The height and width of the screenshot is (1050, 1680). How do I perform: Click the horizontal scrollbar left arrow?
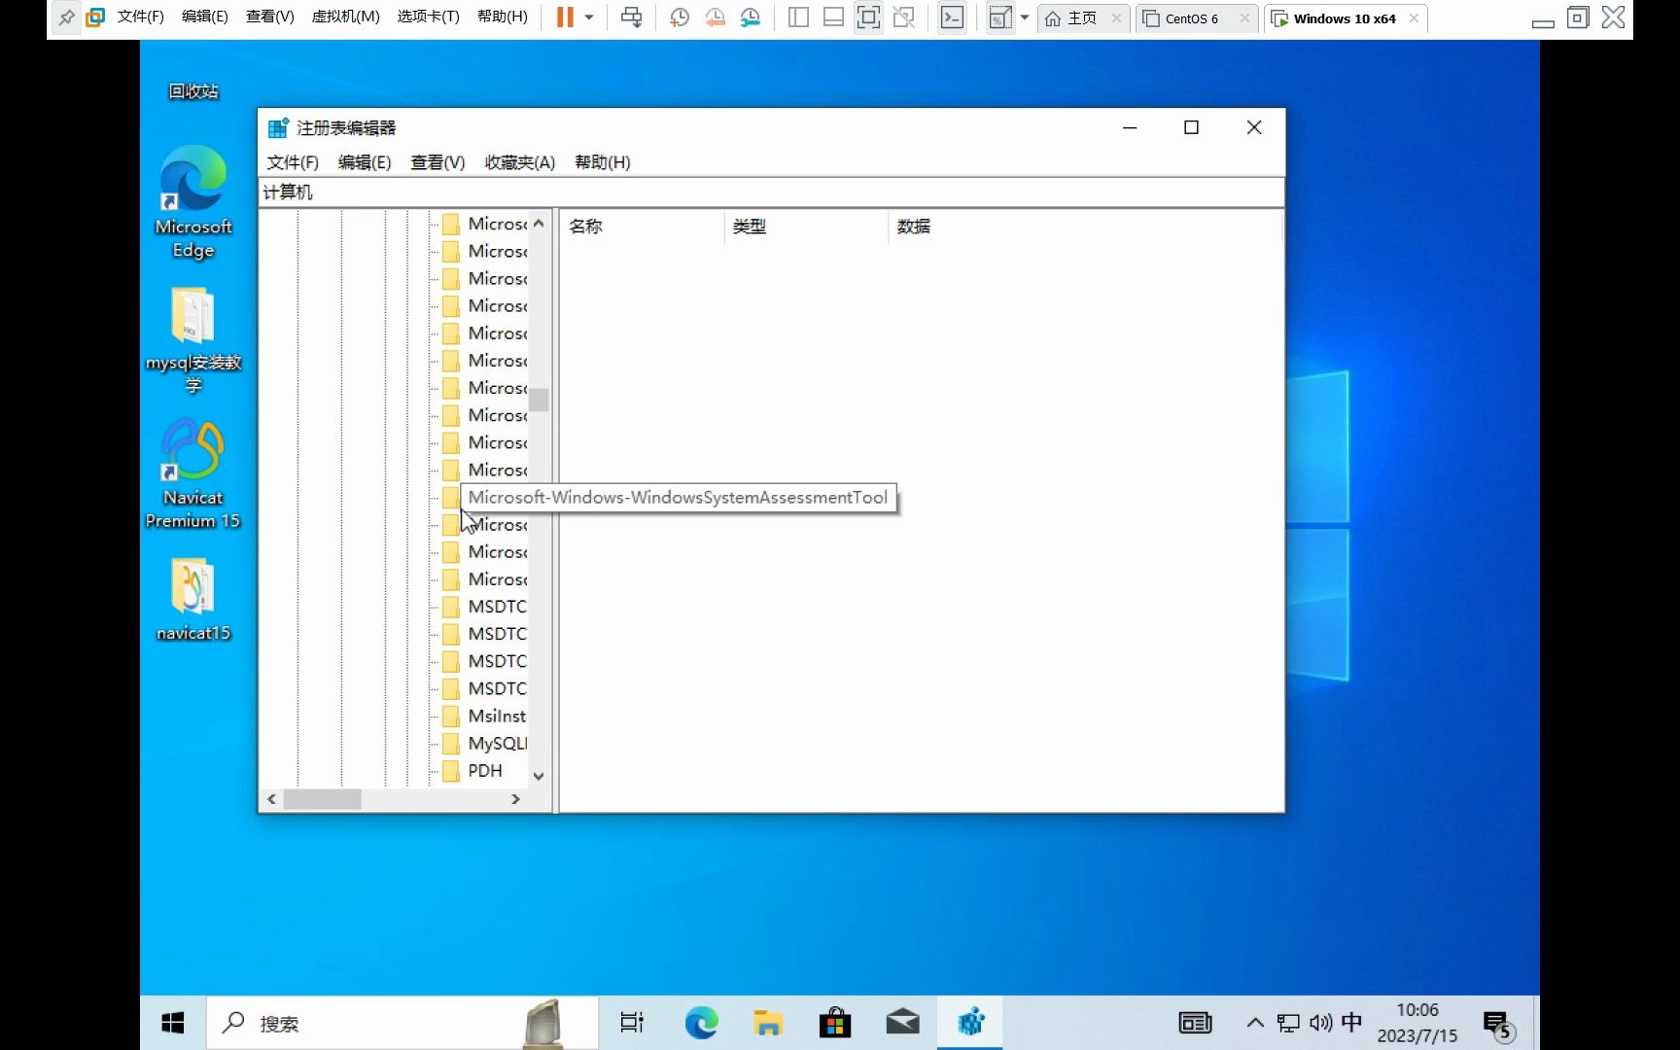pyautogui.click(x=272, y=799)
